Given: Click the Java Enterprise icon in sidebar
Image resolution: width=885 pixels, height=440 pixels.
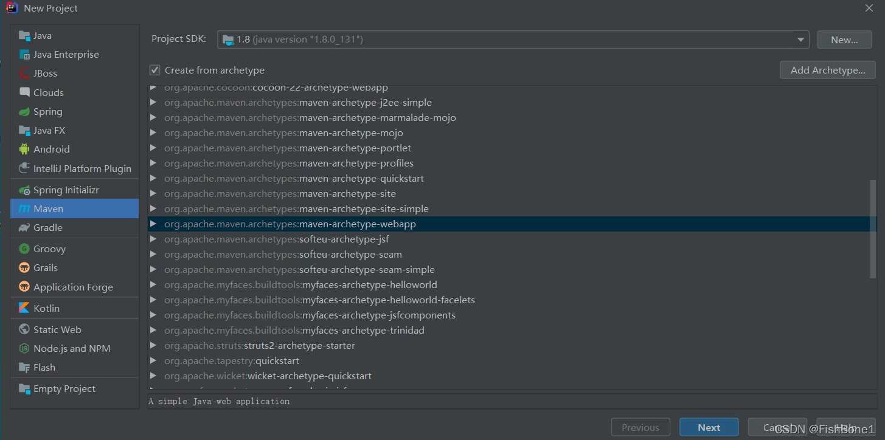Looking at the screenshot, I should 24,55.
